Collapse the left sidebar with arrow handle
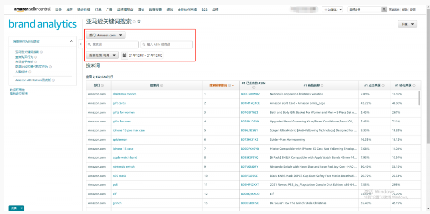Viewport: 430px width, 214px height. [x=81, y=44]
